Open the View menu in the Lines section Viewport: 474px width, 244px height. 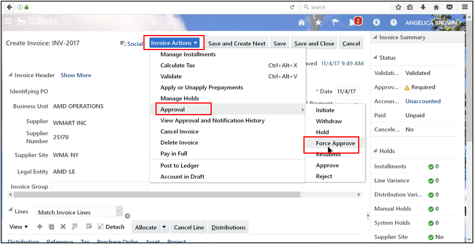(x=17, y=227)
